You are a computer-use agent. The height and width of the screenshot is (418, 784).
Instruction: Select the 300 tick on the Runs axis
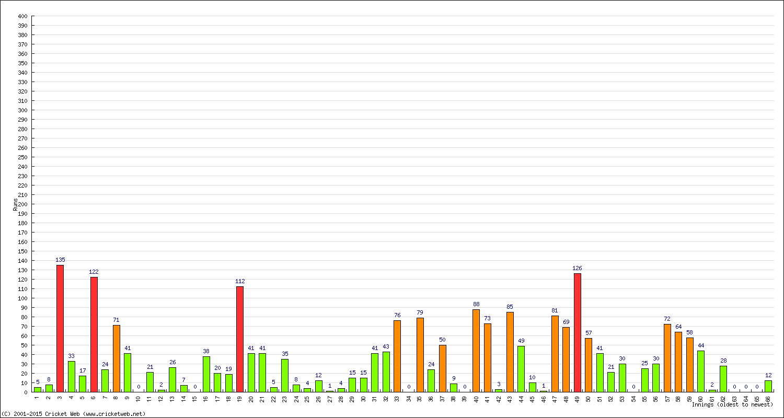22,110
